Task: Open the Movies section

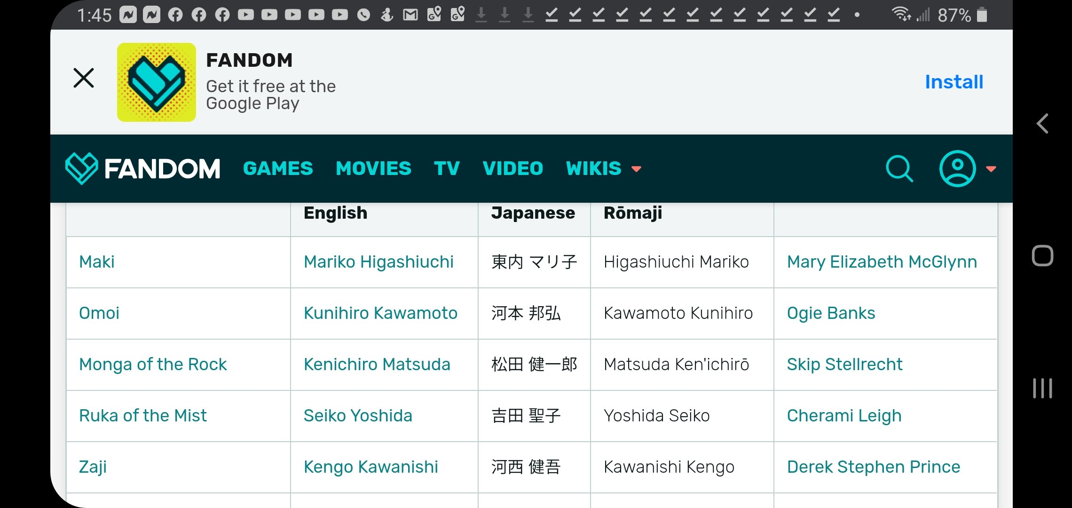Action: coord(373,168)
